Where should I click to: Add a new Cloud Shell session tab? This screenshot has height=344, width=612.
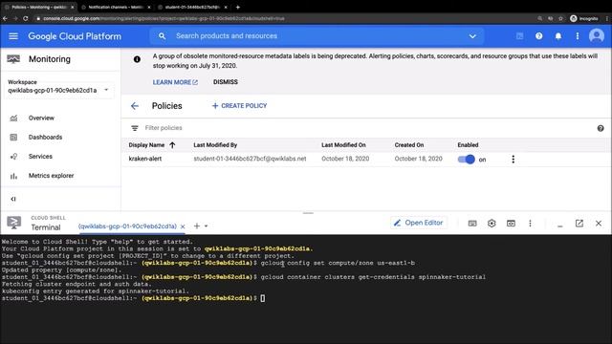click(x=197, y=226)
